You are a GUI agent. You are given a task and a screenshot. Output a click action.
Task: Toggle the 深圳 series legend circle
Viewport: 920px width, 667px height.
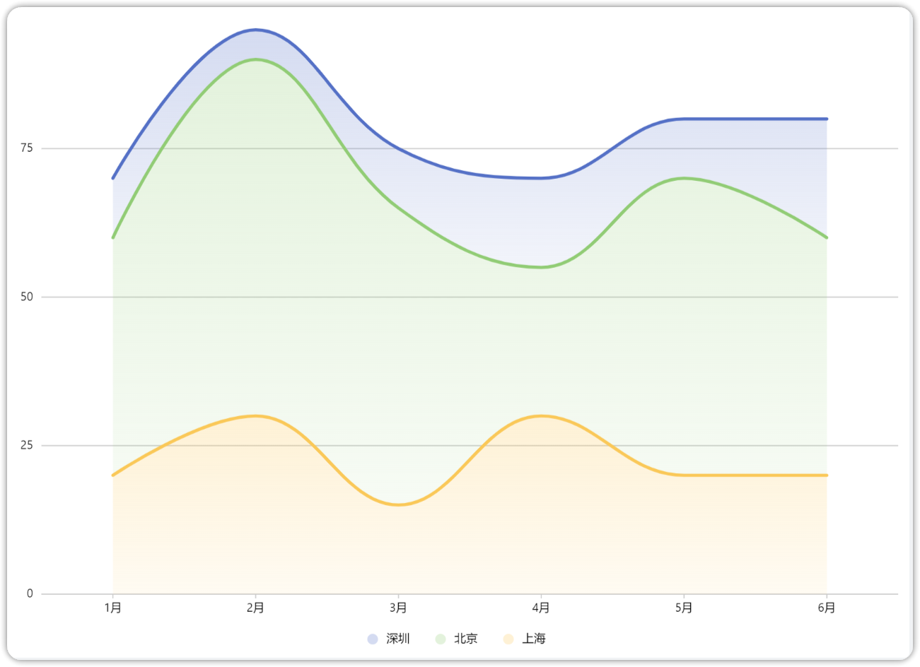373,639
